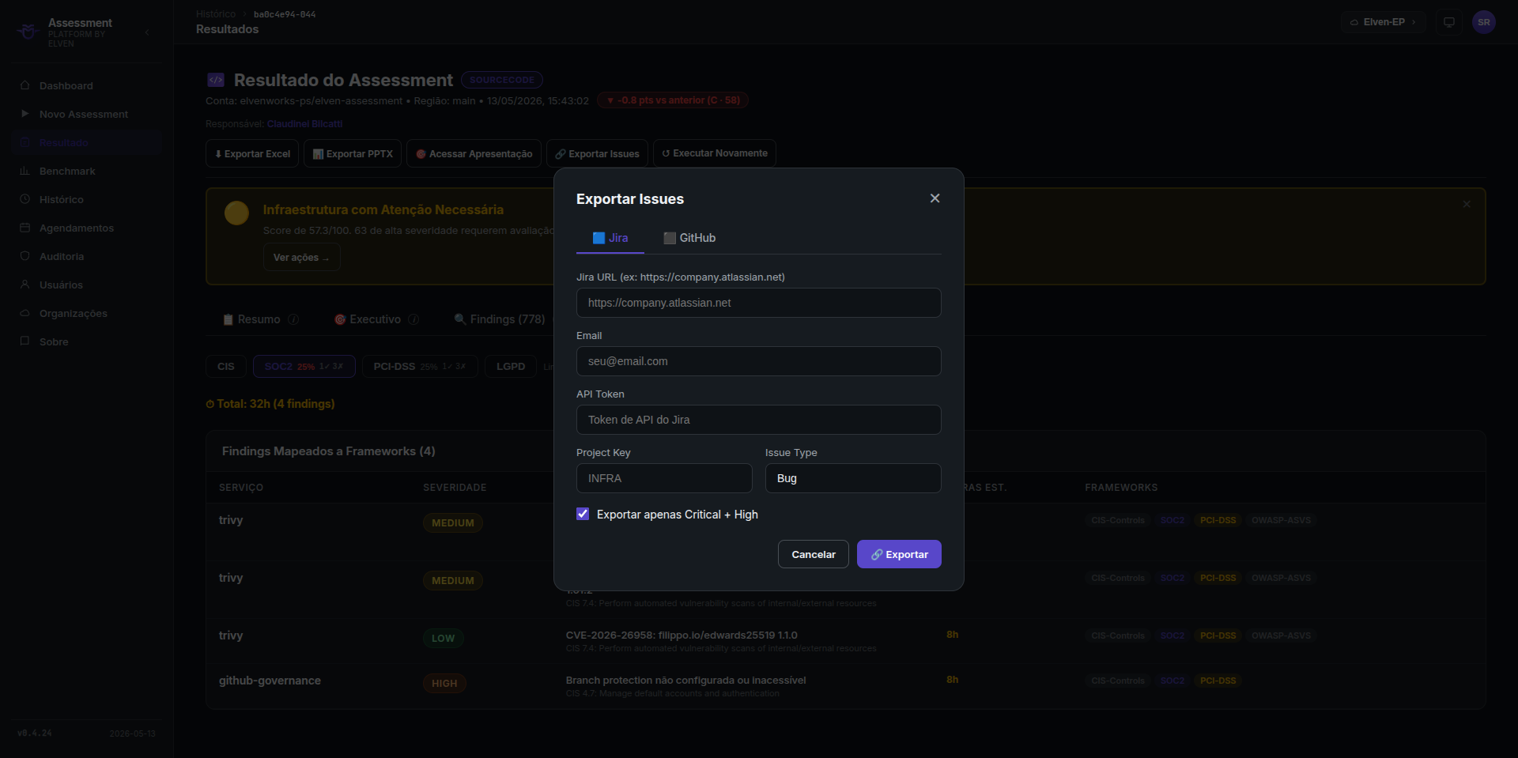Screen dimensions: 1518x758
Task: Select the SOC2 framework filter
Action: pos(304,367)
